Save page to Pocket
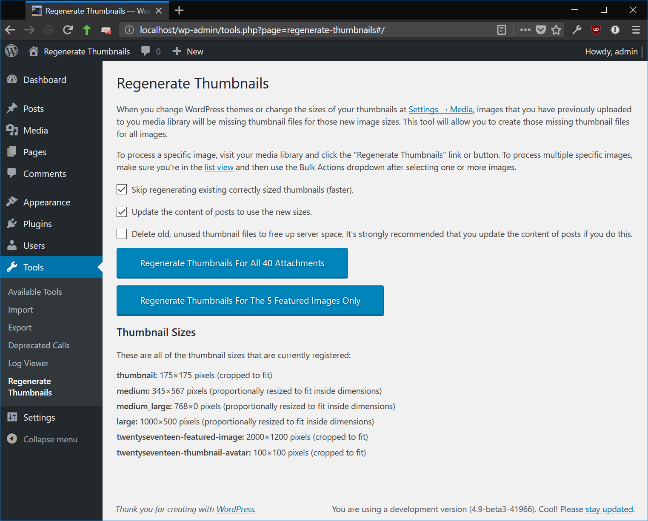Viewport: 648px width, 521px height. tap(541, 30)
